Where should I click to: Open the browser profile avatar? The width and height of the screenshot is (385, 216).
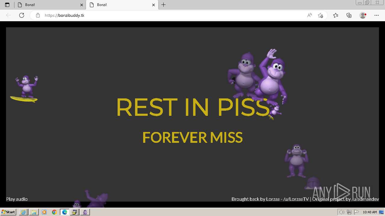(363, 15)
